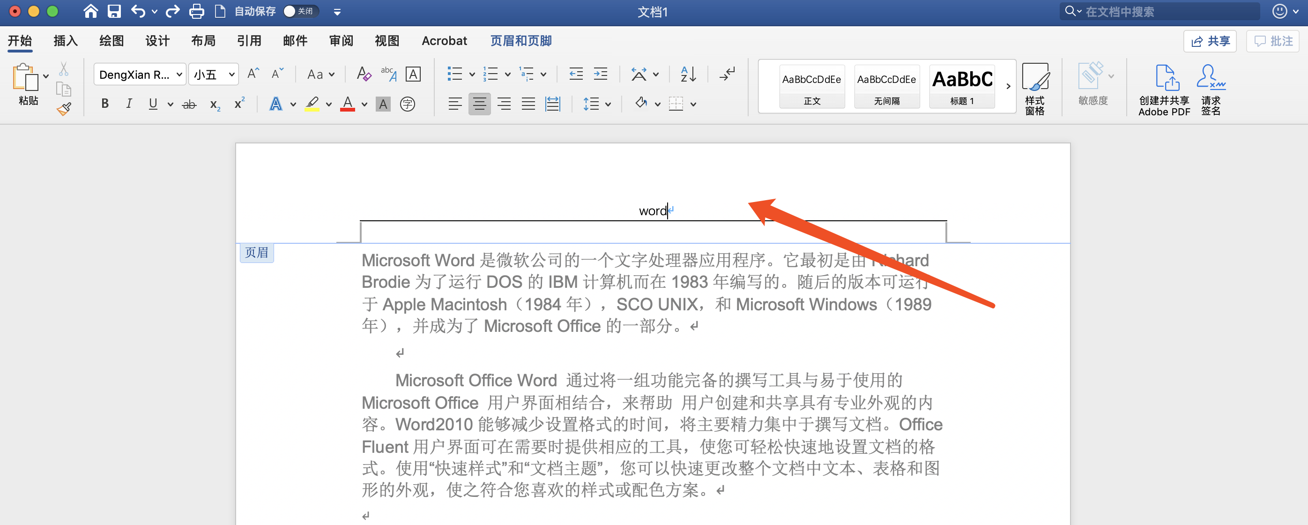Click the multilevel list icon
1308x525 pixels.
[x=526, y=74]
